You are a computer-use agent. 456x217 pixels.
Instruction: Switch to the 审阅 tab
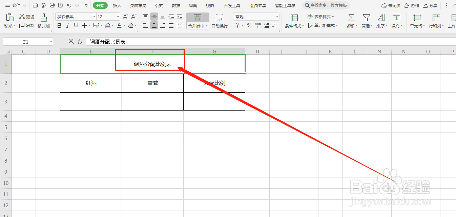pos(193,5)
